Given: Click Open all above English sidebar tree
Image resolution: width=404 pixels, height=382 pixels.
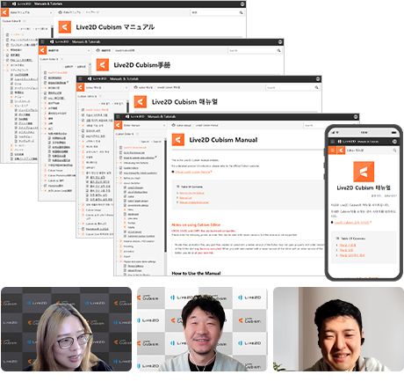Looking at the screenshot, I should 145,142.
